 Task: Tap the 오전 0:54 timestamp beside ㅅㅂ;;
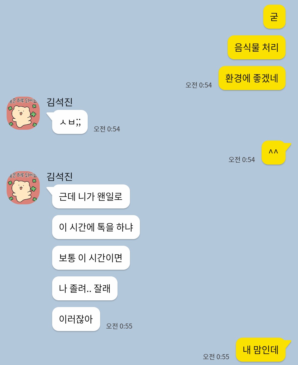tap(107, 129)
